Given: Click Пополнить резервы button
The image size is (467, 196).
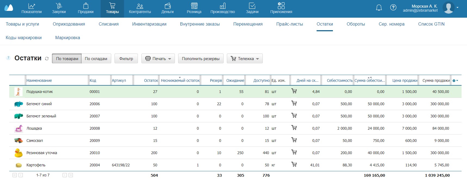Looking at the screenshot, I should 200,59.
